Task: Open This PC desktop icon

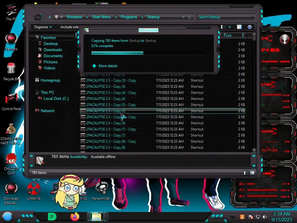Action: click(x=11, y=12)
